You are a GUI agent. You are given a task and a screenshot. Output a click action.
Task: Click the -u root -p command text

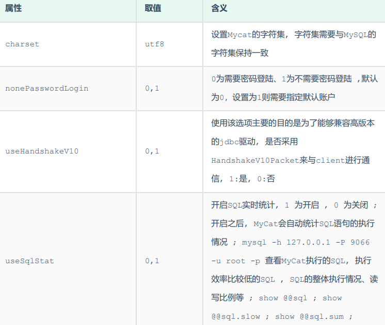point(236,261)
